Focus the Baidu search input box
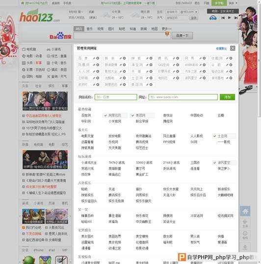The image size is (261, 264). 122,36
